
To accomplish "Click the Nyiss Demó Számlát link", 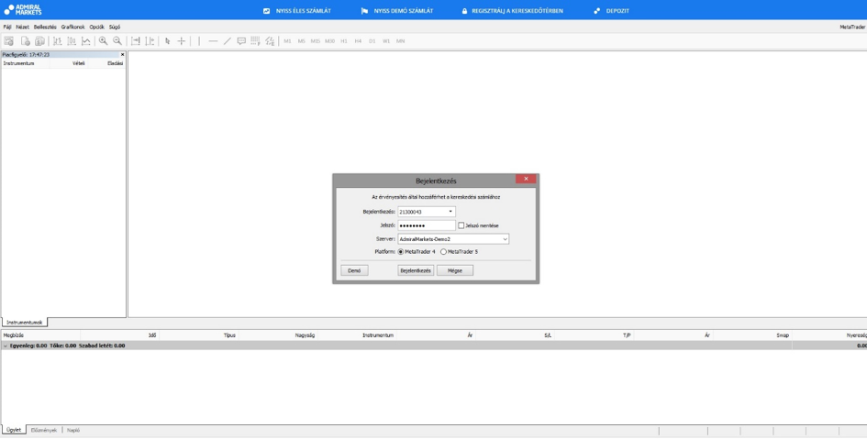I will point(397,11).
